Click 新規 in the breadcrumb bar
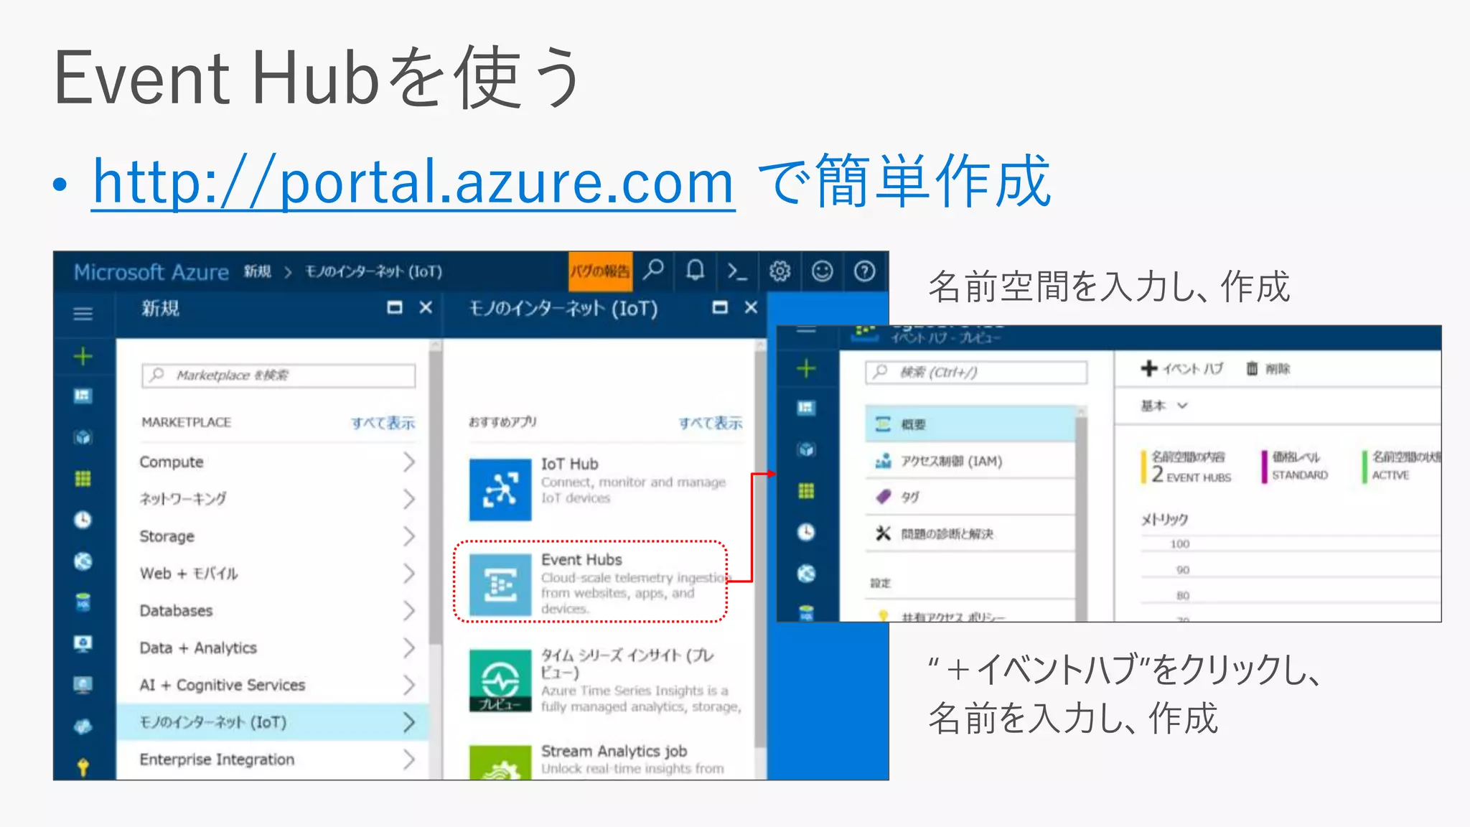The width and height of the screenshot is (1470, 827). point(257,271)
